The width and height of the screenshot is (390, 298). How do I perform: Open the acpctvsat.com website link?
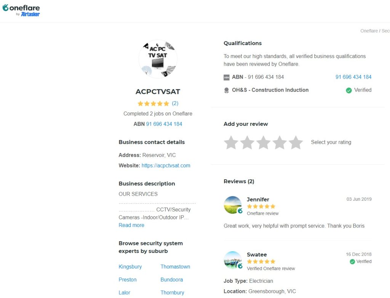coord(166,166)
